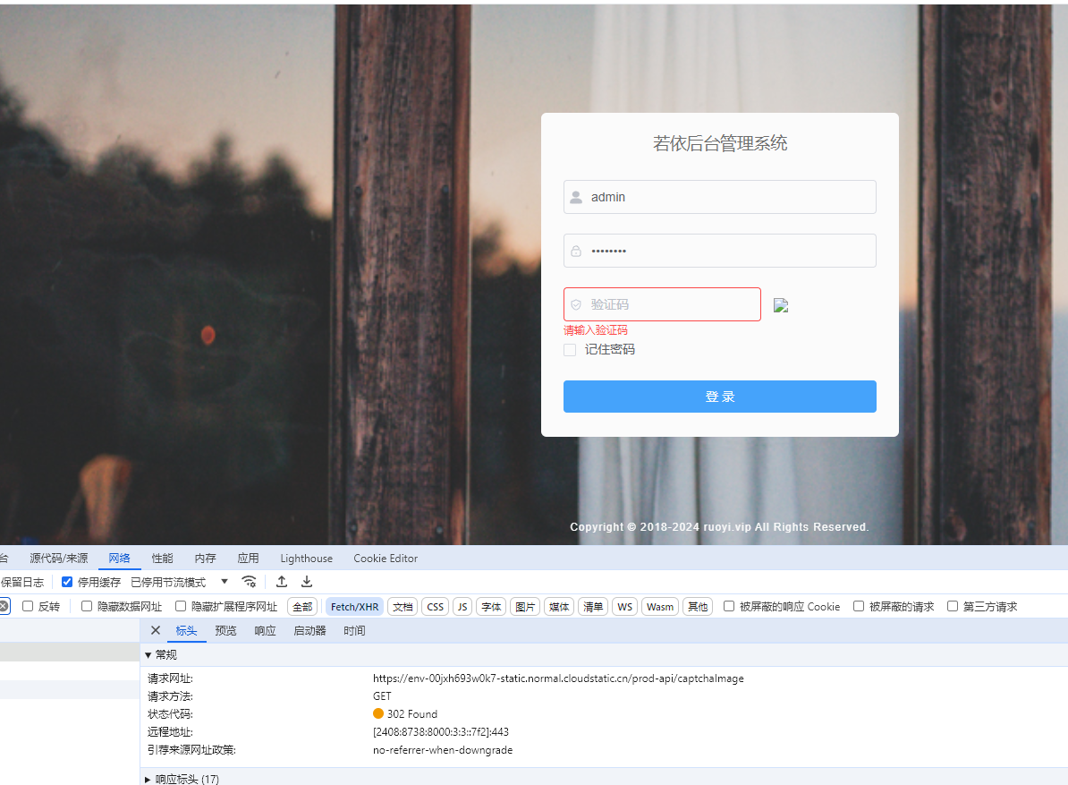
Task: Expand the 响应标头 section
Action: click(148, 780)
